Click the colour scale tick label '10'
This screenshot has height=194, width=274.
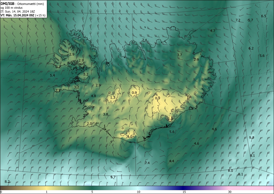tap(138, 192)
